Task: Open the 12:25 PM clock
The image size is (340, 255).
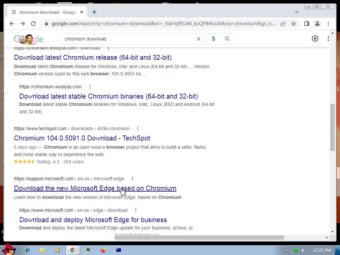Action: (322, 250)
